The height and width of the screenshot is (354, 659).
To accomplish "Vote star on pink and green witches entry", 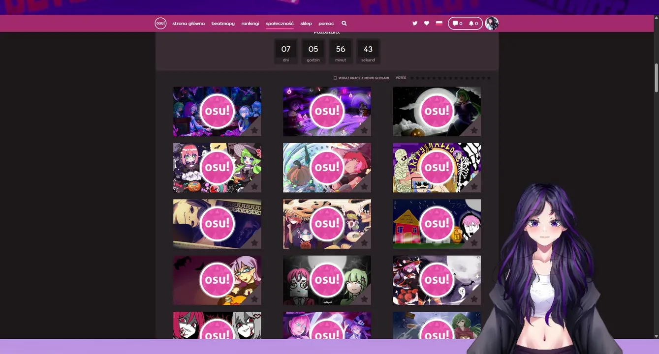I will click(254, 186).
